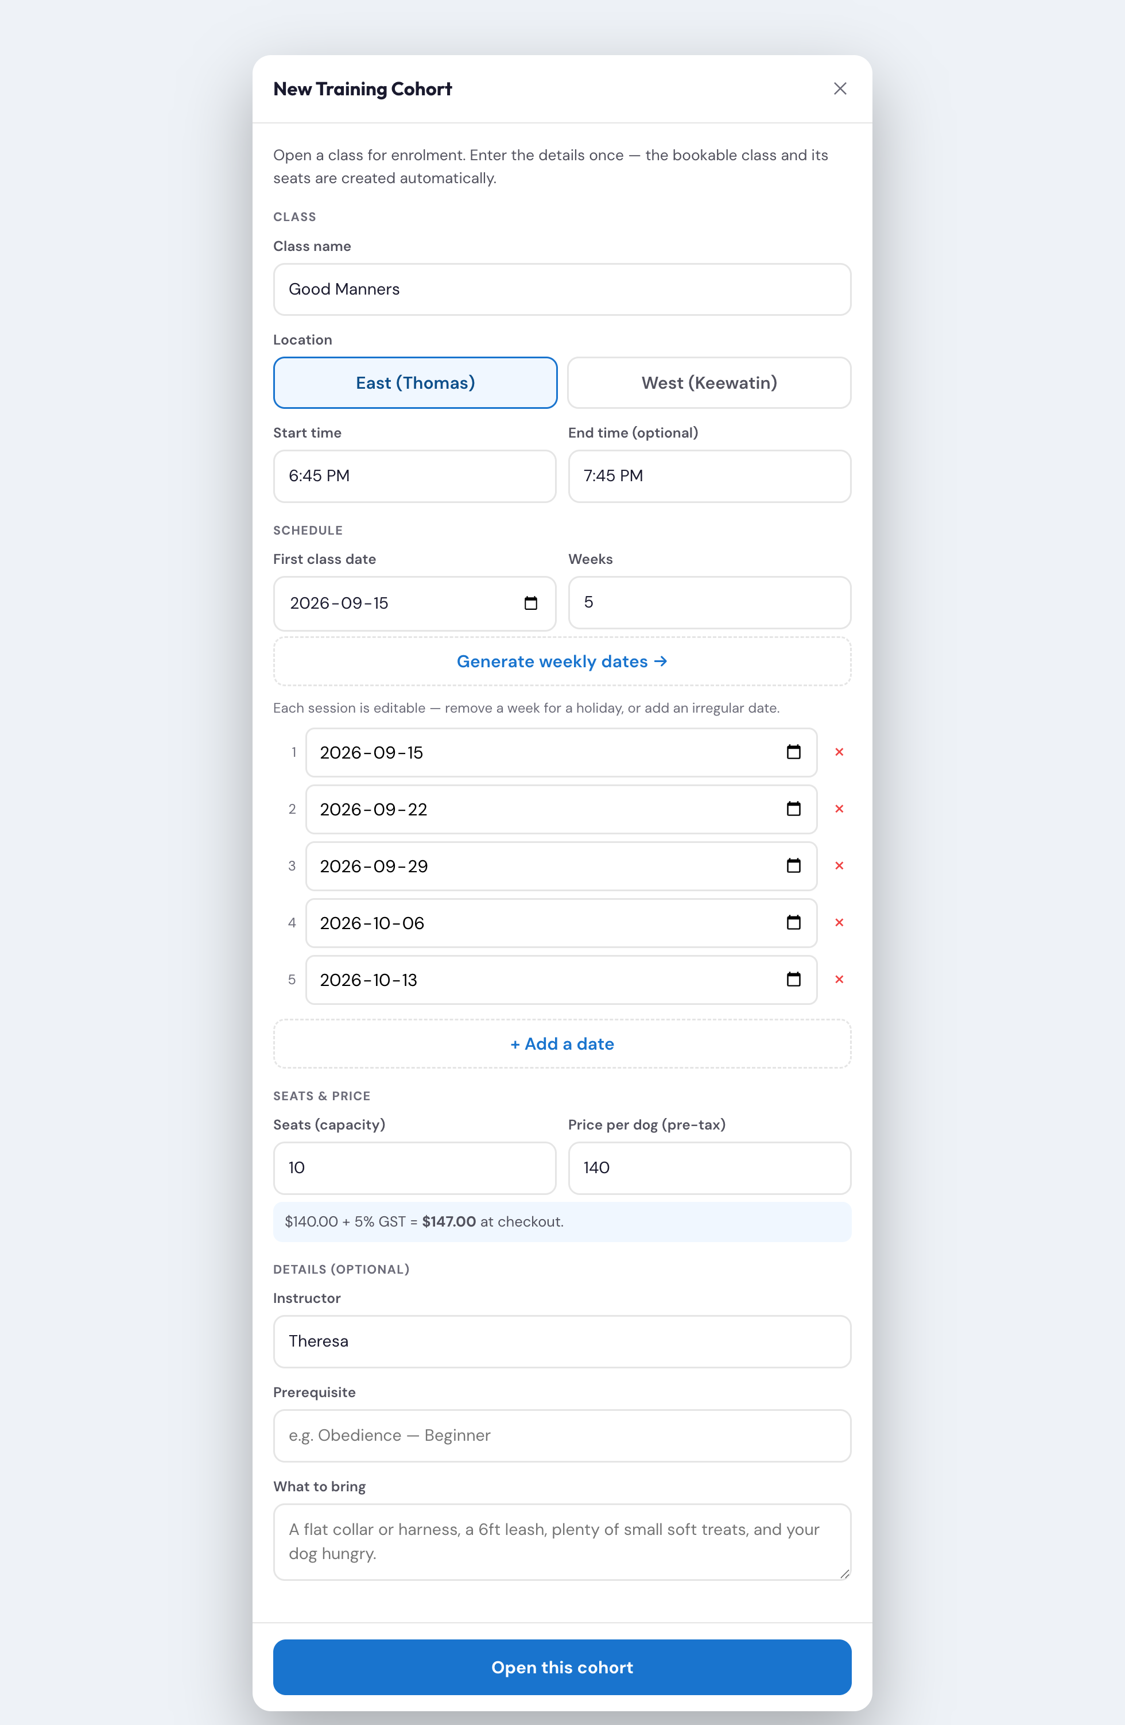Edit the Seats capacity field

pyautogui.click(x=414, y=1167)
